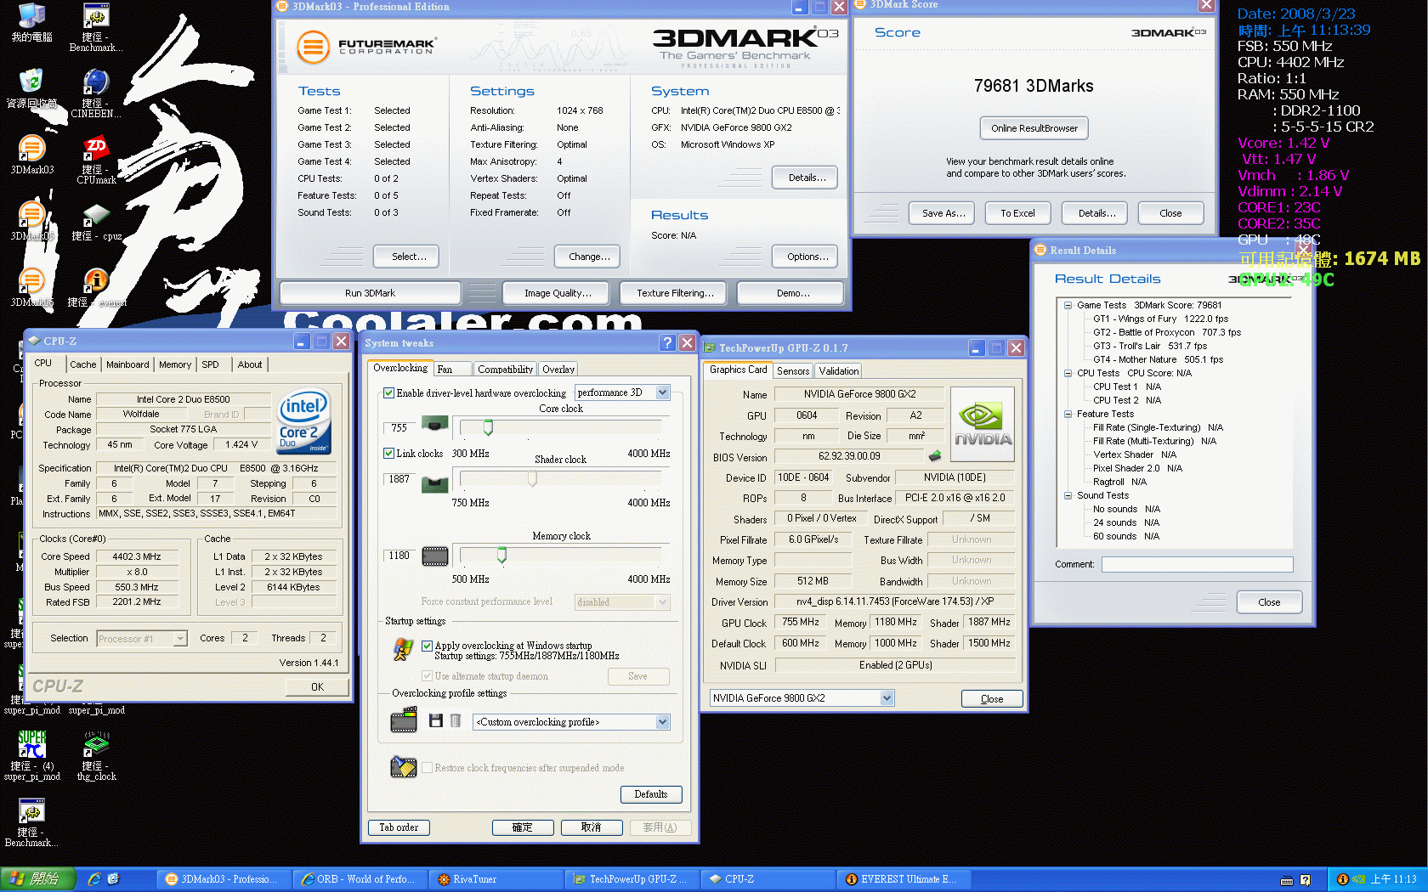The width and height of the screenshot is (1428, 892).
Task: Expand the Custom overclocking profile dropdown
Action: (662, 722)
